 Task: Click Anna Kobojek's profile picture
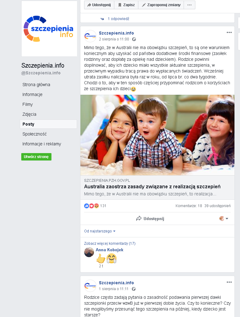(89, 252)
